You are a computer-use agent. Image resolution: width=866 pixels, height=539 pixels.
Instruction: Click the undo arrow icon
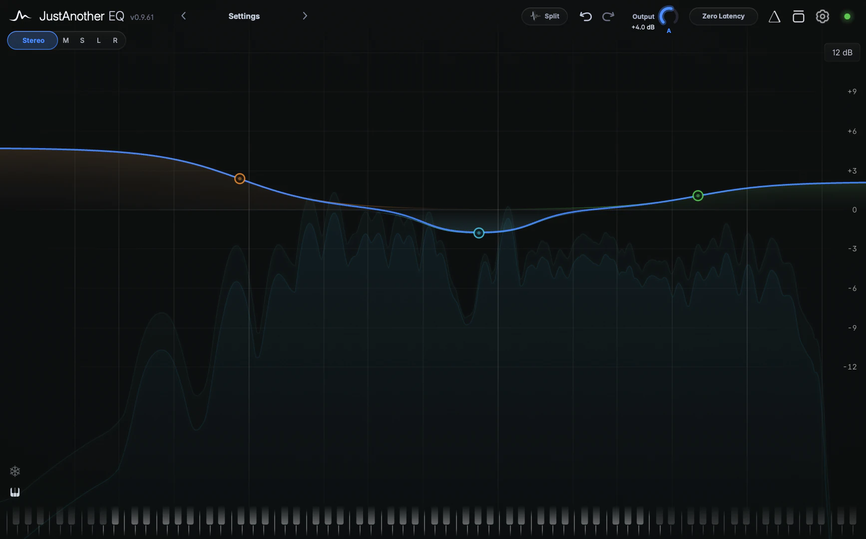585,16
